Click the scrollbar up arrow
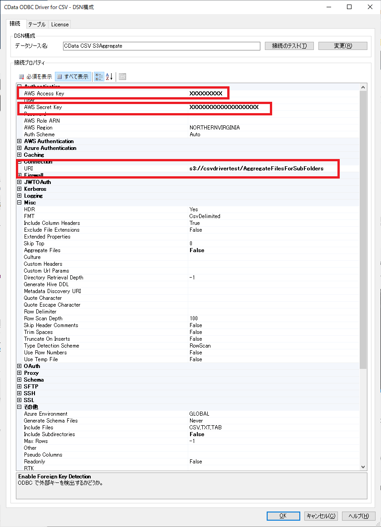Image resolution: width=381 pixels, height=527 pixels. coord(363,87)
